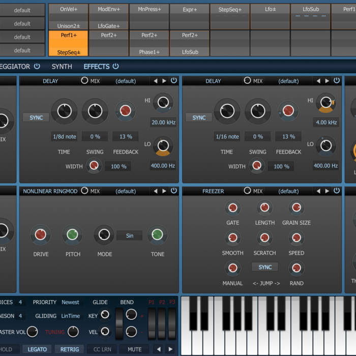Toggle SYNC on the 1/8d note delay
The height and width of the screenshot is (356, 356).
36,117
